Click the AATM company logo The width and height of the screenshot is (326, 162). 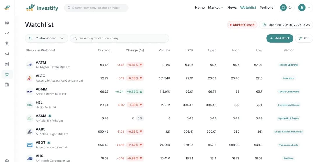coord(30,65)
